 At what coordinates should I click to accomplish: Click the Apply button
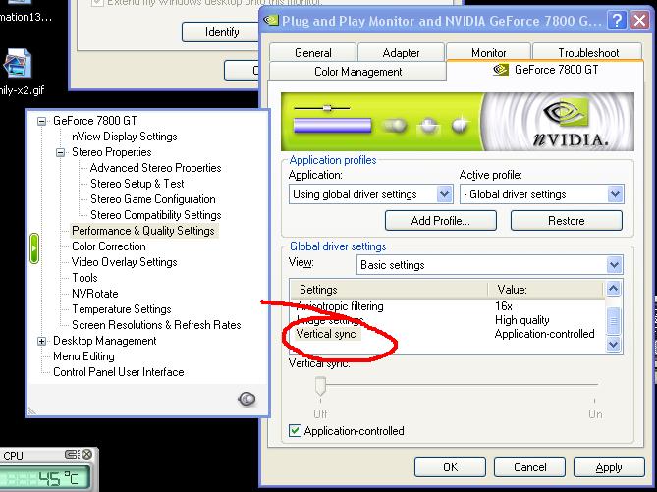(x=608, y=467)
